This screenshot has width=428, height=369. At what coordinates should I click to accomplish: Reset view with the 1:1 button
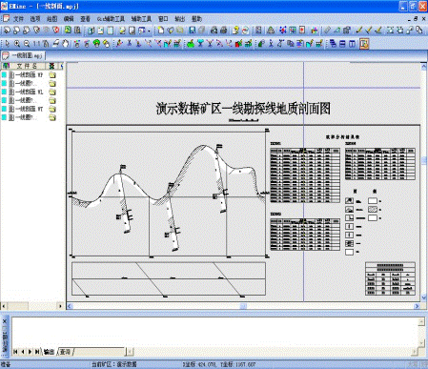click(x=36, y=44)
